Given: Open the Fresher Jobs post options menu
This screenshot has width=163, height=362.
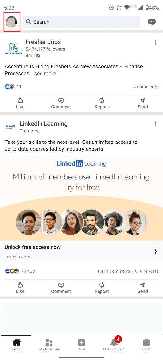Looking at the screenshot, I should [155, 42].
